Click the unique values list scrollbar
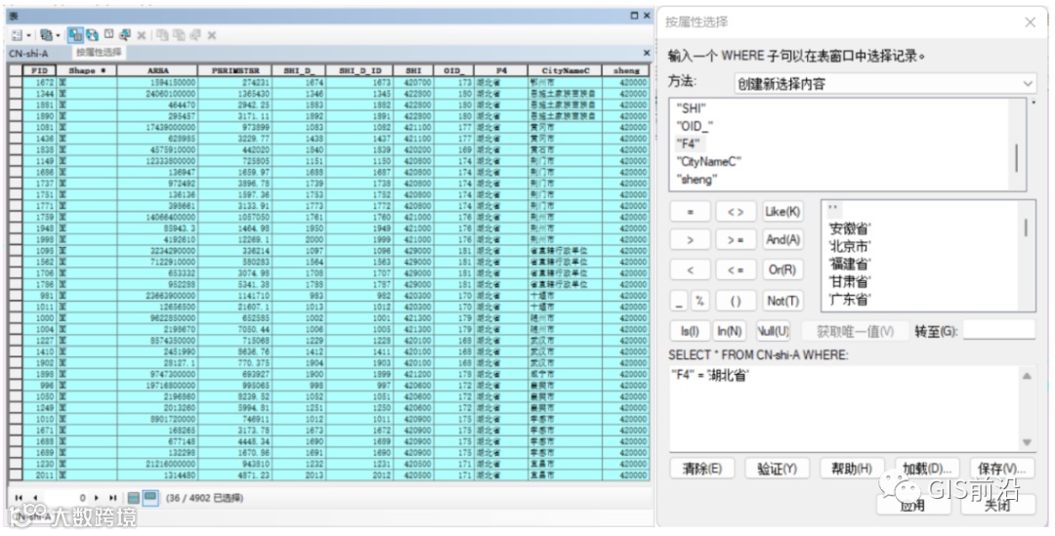Image resolution: width=1055 pixels, height=536 pixels. tap(1026, 227)
